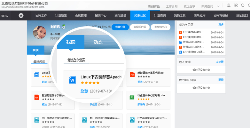The width and height of the screenshot is (250, 128).
Task: Click the 更多 link in 我的学习区
Action: click(221, 24)
